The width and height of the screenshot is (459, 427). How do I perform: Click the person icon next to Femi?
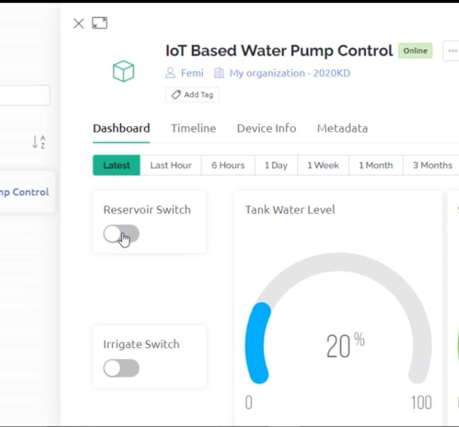point(170,73)
